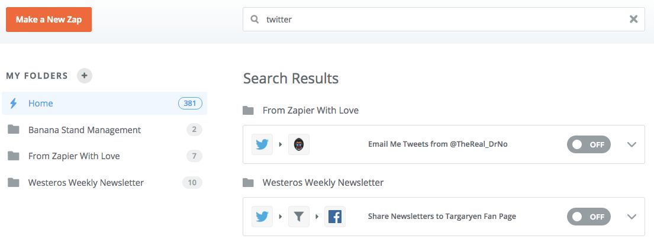Select the Home folder
Screen dimensions: 654x245
pyautogui.click(x=41, y=104)
